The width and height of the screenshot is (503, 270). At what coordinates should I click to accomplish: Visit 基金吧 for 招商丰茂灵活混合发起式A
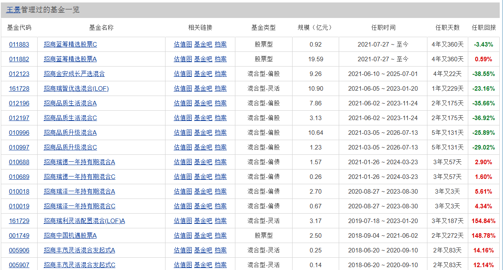coord(203,250)
